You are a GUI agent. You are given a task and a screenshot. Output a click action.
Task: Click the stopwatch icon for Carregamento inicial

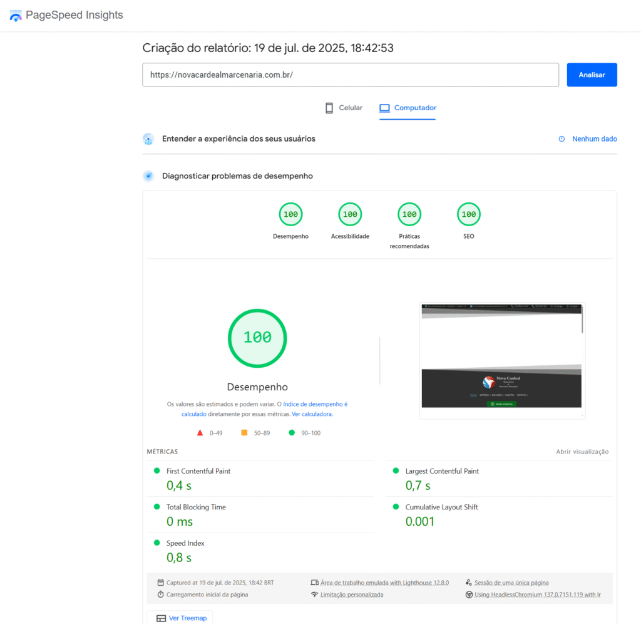click(161, 595)
